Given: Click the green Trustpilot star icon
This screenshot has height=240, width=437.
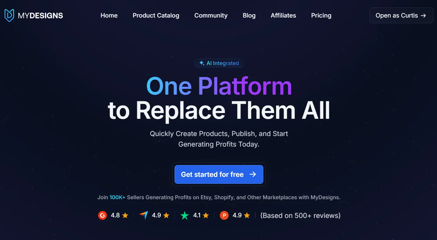Looking at the screenshot, I should coord(185,216).
